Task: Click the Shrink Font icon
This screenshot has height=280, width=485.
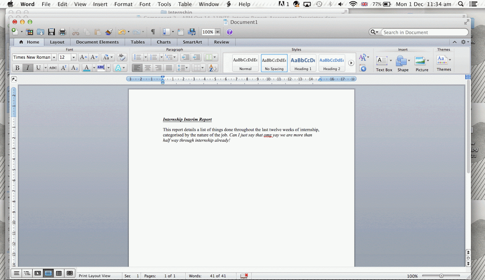Action: point(94,57)
